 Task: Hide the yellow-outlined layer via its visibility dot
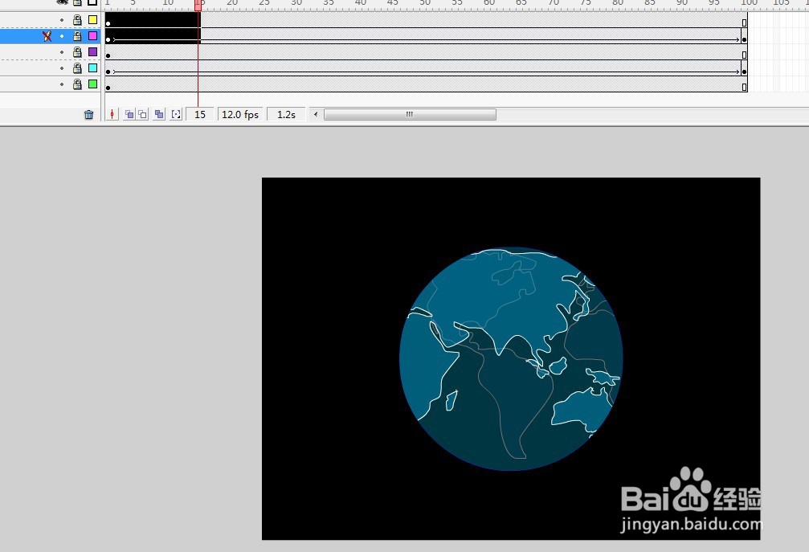click(x=62, y=20)
